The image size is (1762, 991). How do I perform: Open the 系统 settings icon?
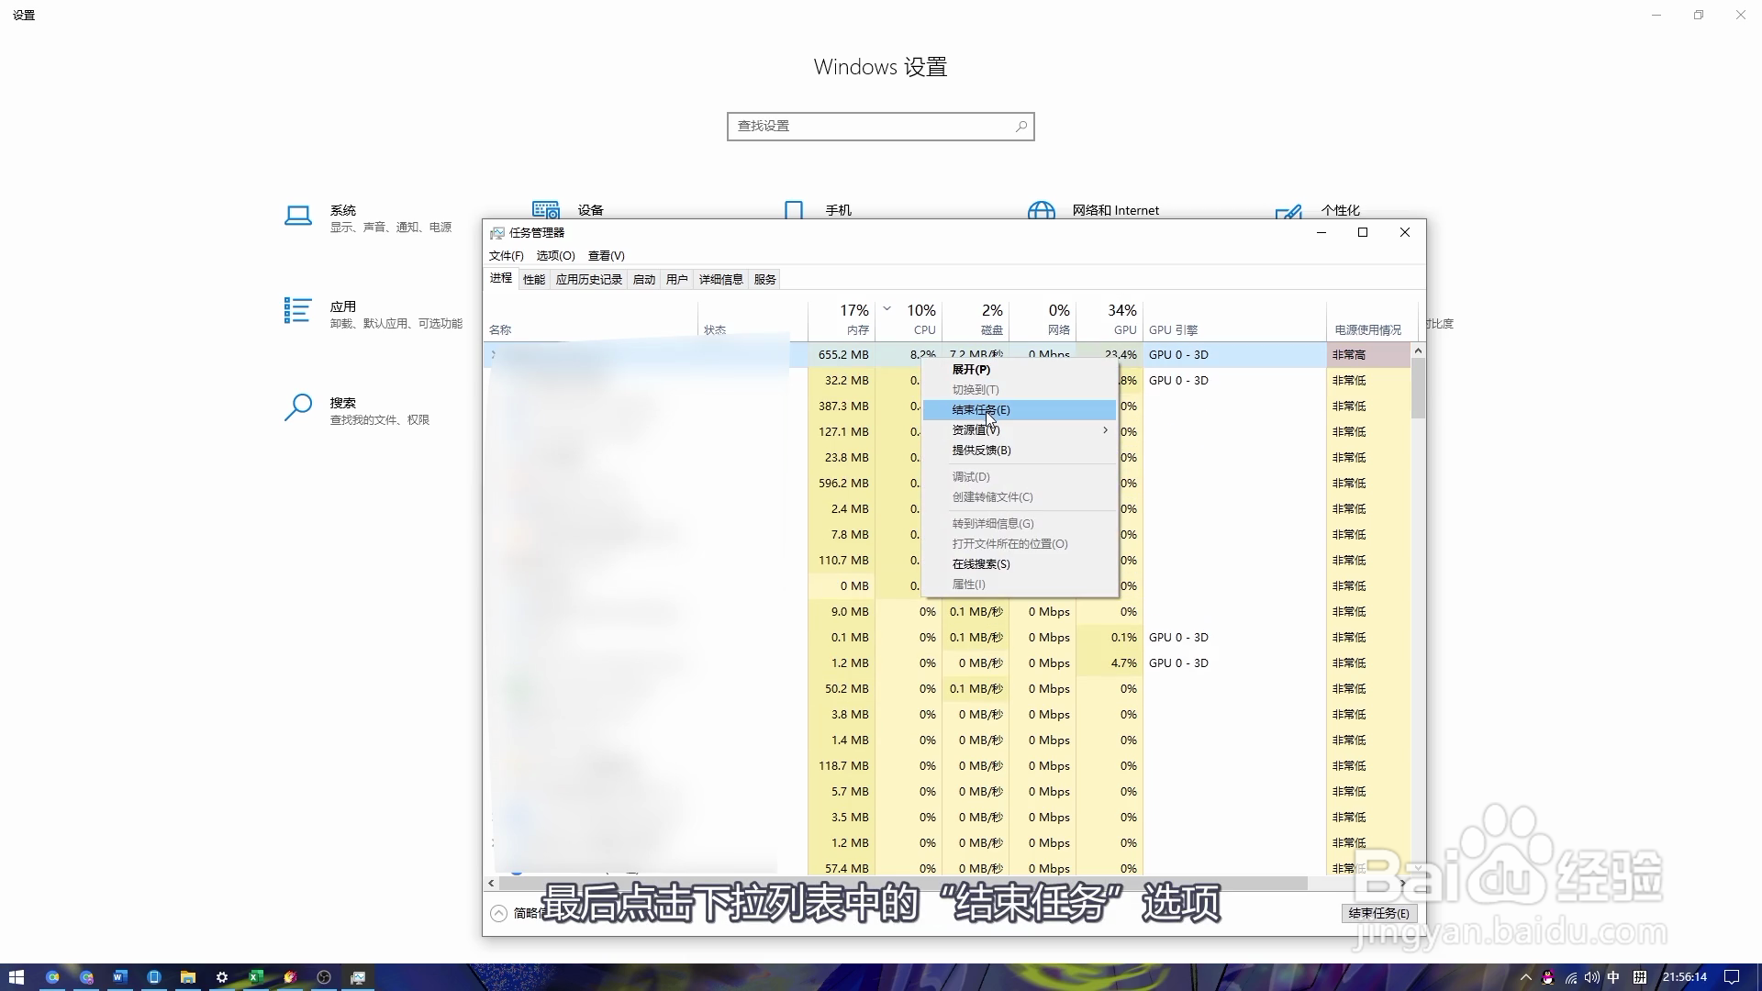[297, 217]
